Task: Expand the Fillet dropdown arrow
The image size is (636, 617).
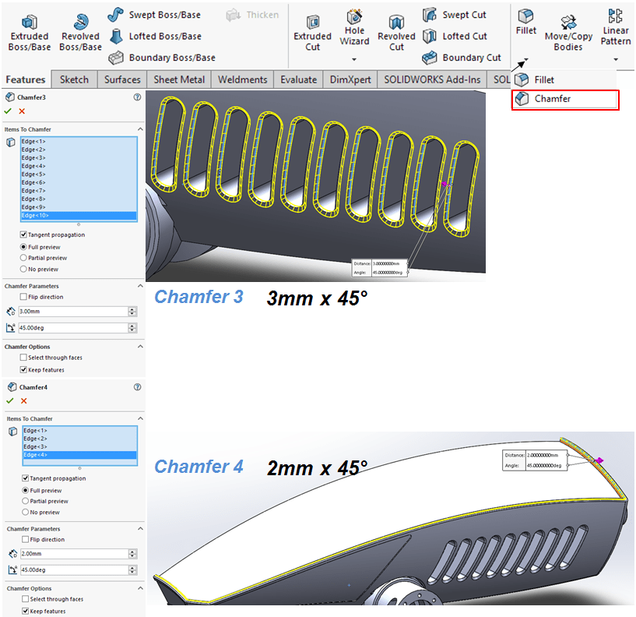Action: 526,59
